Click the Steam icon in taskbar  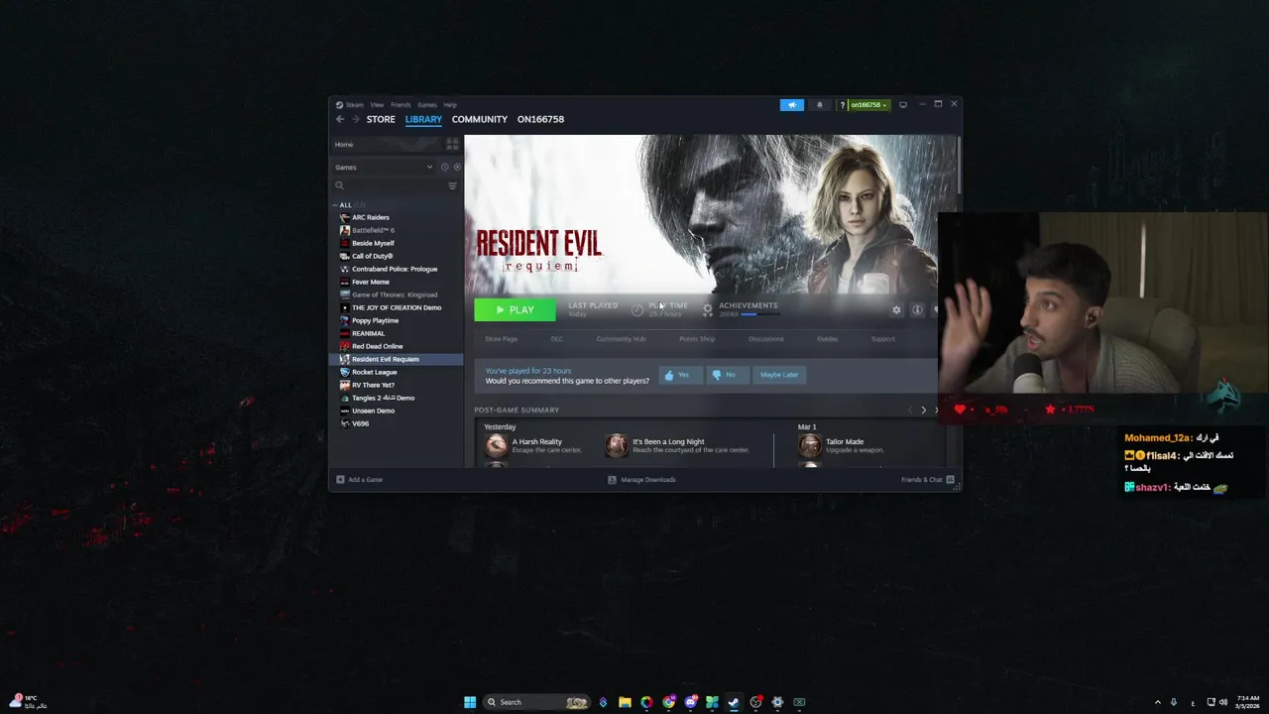pos(734,702)
